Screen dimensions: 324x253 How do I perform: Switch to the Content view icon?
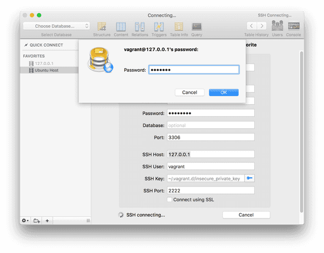121,27
